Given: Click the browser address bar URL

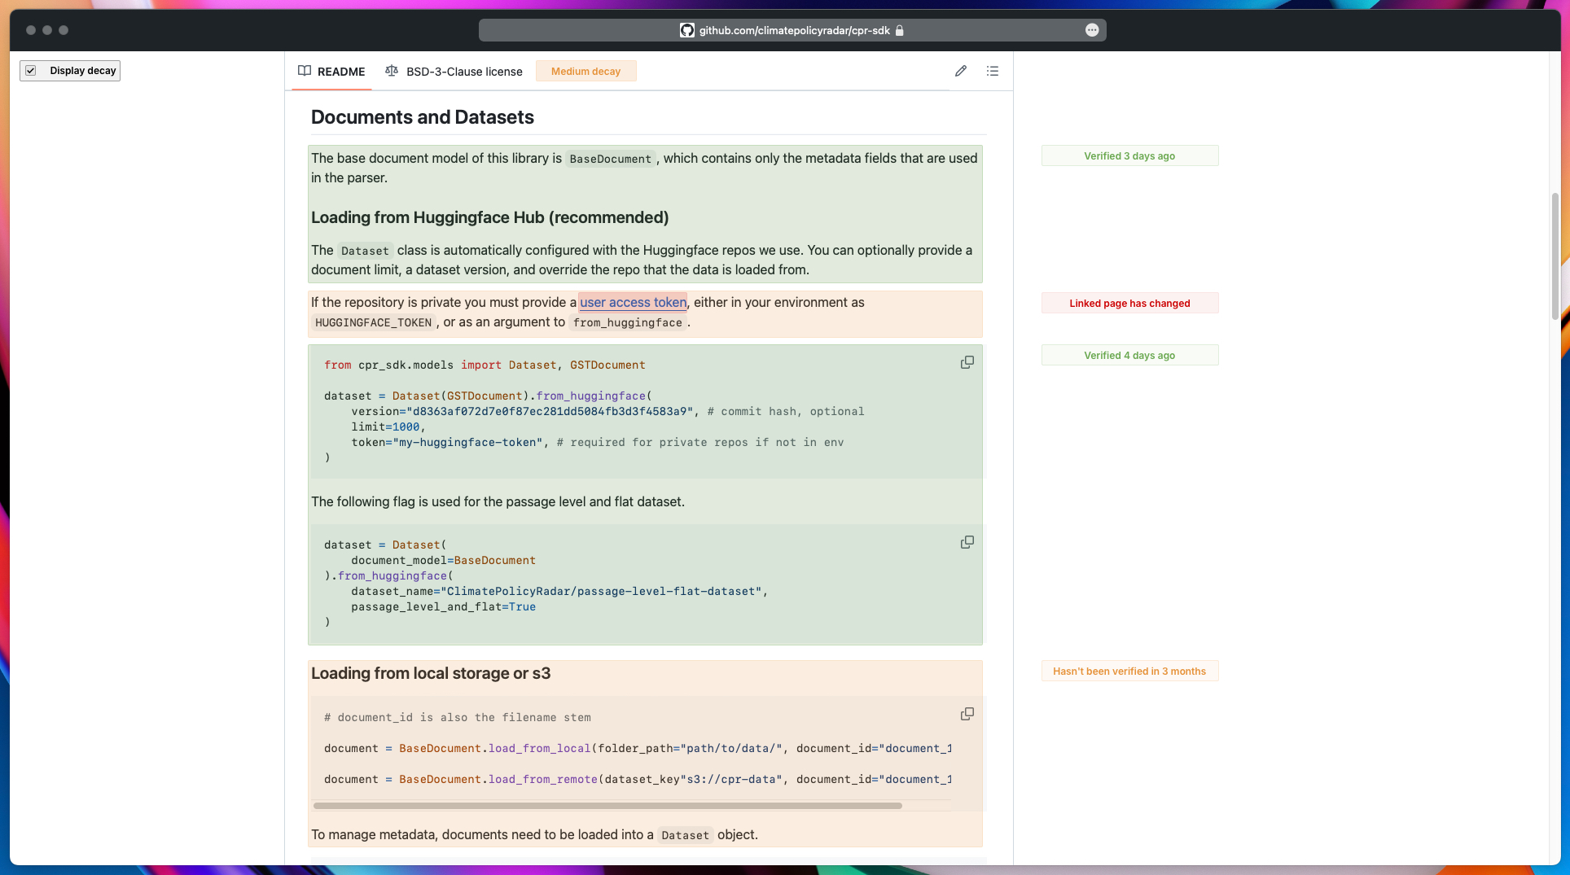Looking at the screenshot, I should (794, 30).
